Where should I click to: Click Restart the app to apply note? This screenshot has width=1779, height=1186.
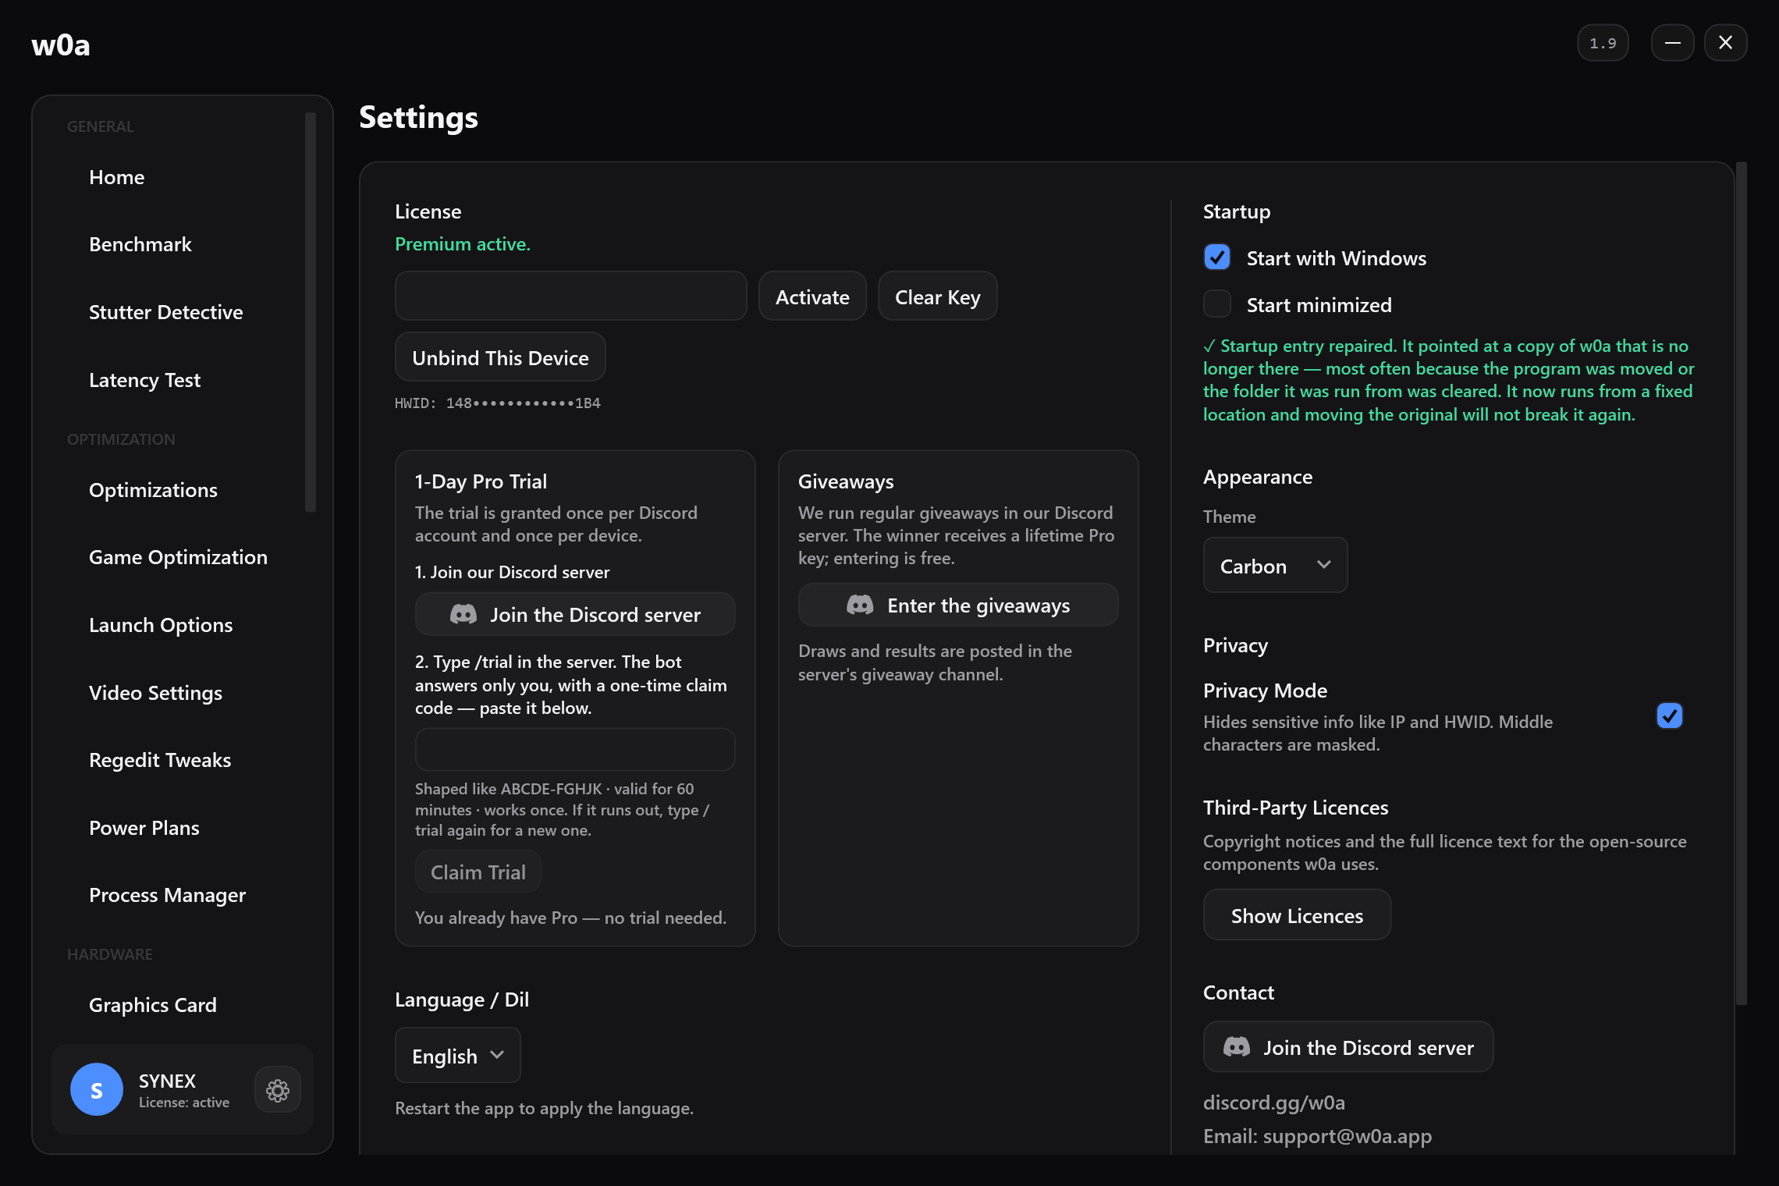[544, 1109]
